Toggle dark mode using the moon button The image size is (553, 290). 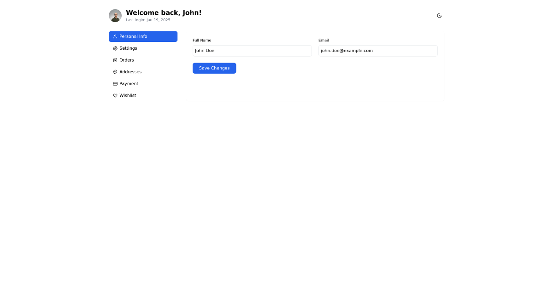(439, 15)
